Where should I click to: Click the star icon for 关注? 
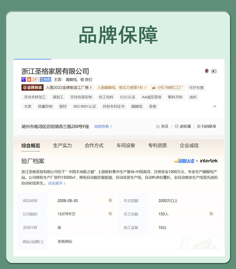158,127
